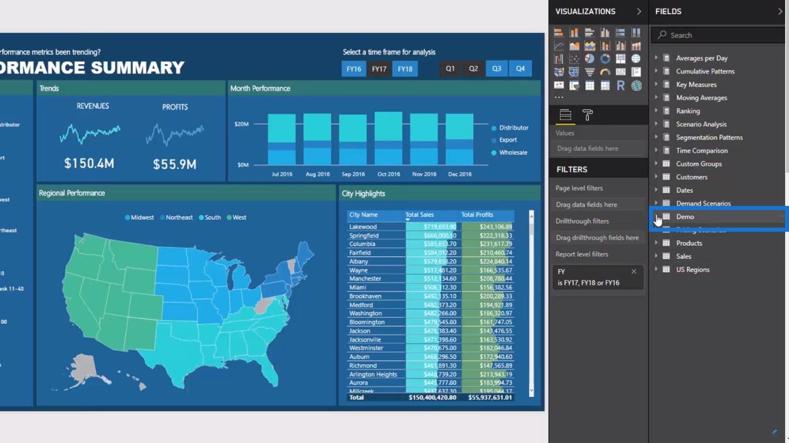Remove the FY report level filter
789x443 pixels.
point(634,271)
